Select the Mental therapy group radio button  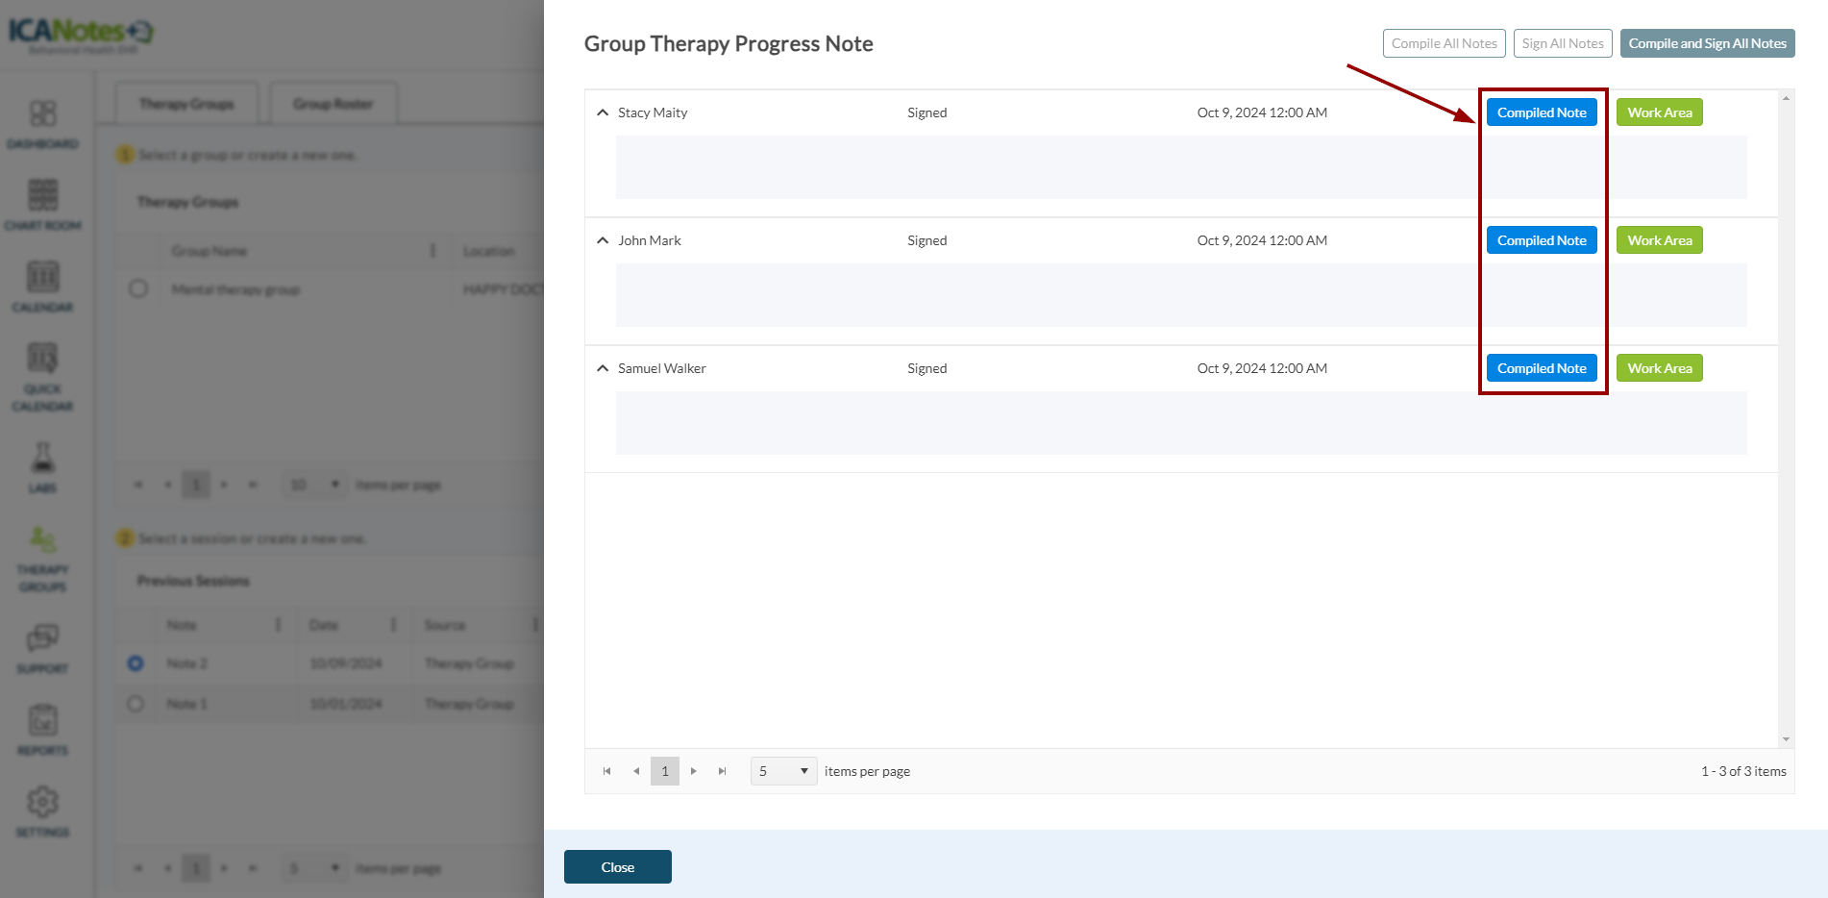tap(138, 289)
